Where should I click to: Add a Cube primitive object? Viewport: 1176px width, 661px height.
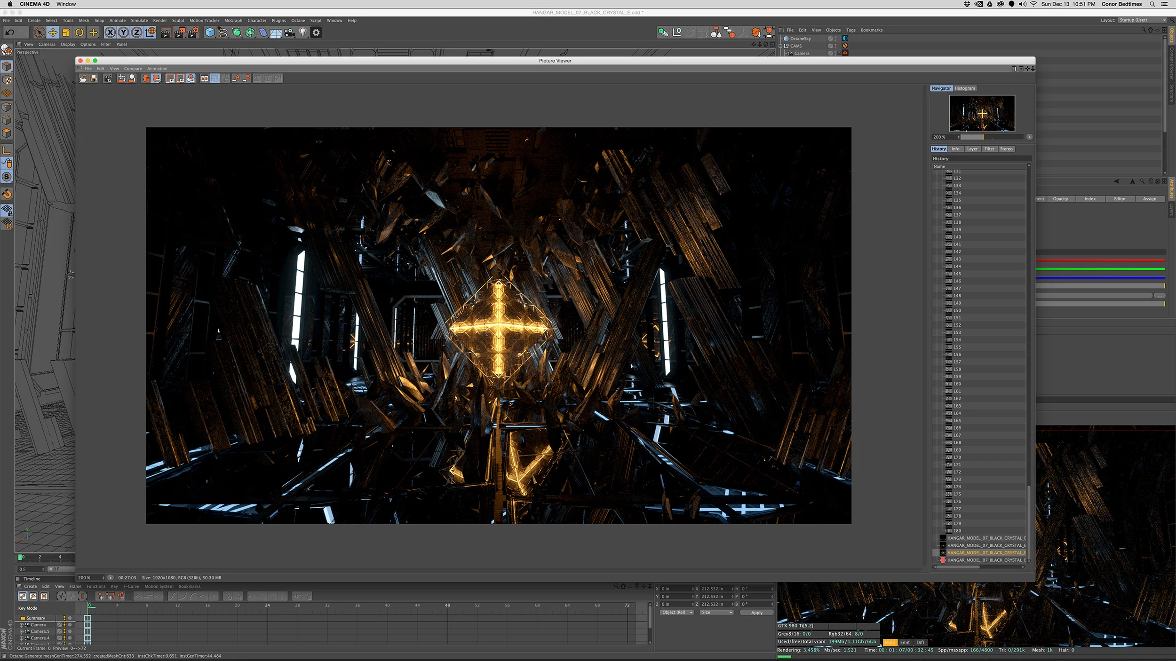[210, 32]
